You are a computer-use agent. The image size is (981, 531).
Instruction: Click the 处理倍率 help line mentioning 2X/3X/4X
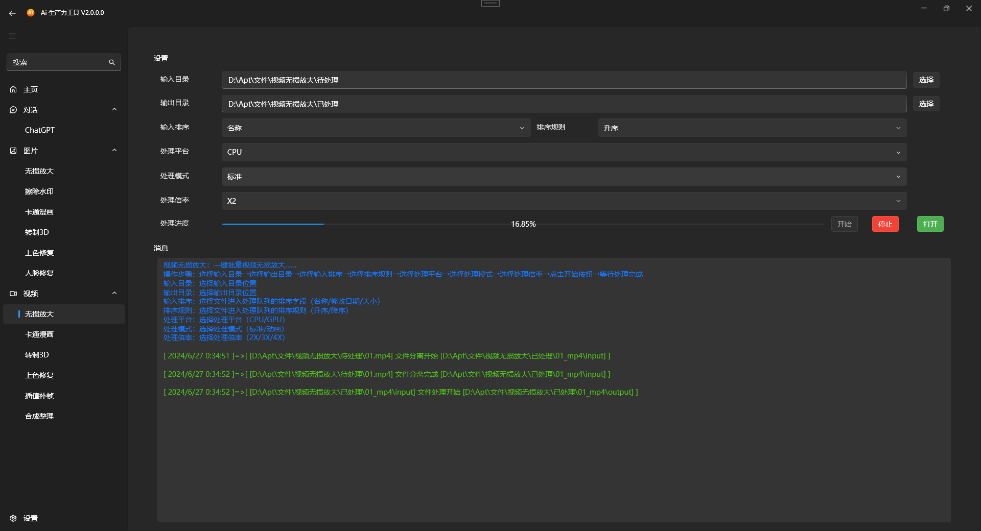pos(224,337)
